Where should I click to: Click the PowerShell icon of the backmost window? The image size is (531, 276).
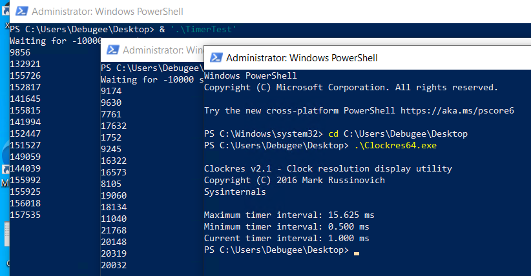click(x=22, y=11)
